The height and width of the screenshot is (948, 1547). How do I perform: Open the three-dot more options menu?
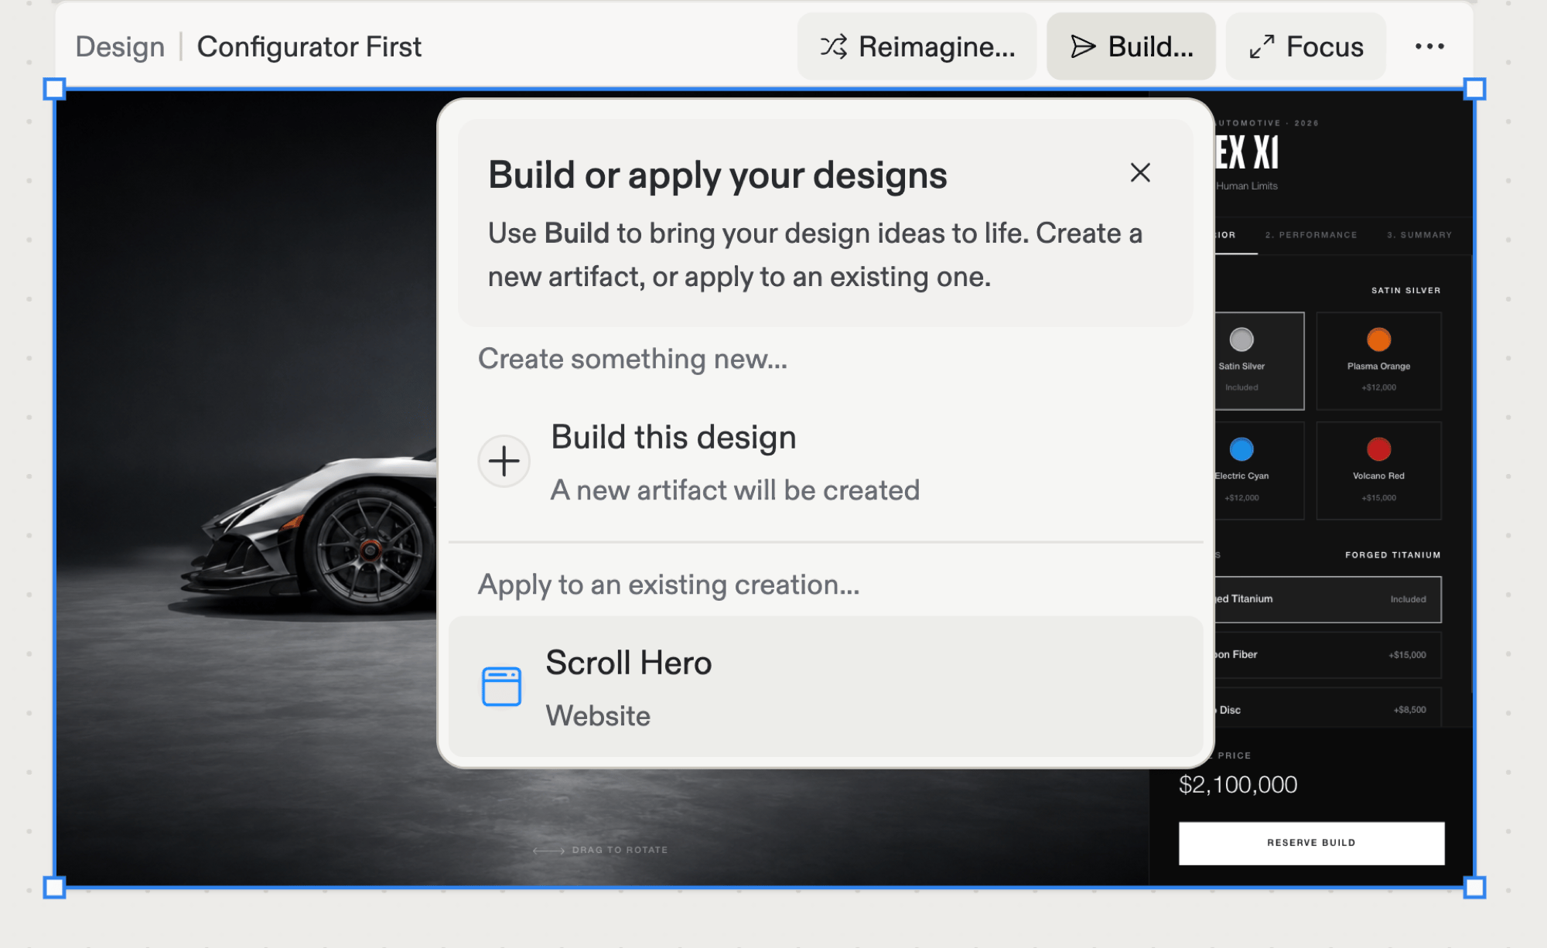pos(1429,46)
